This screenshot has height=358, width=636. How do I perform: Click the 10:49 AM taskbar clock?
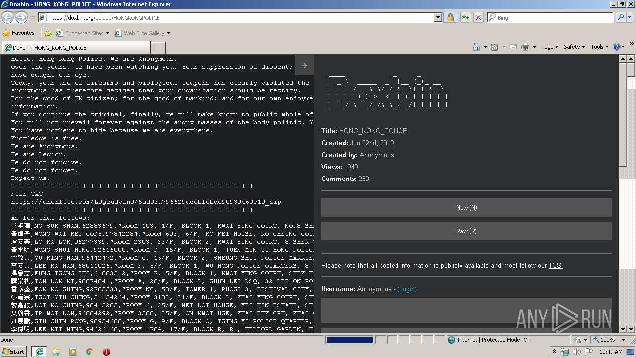pos(611,352)
